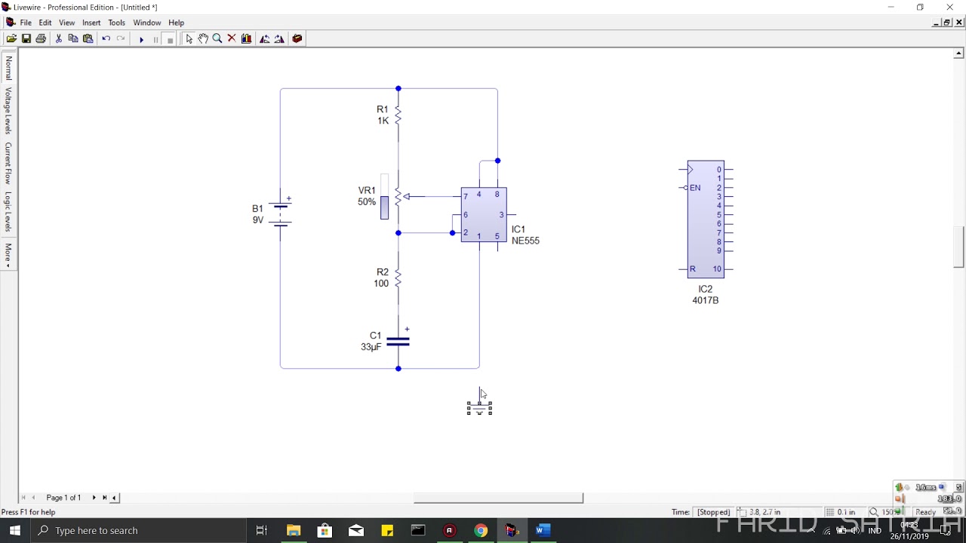Click the 0.1 in grid size status entry
Image resolution: width=966 pixels, height=543 pixels.
coord(841,512)
